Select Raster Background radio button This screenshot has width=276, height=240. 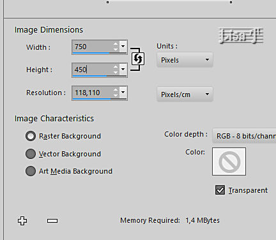click(x=31, y=136)
